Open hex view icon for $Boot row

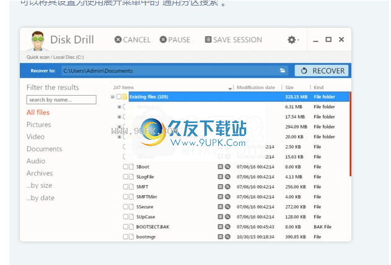pos(220,167)
